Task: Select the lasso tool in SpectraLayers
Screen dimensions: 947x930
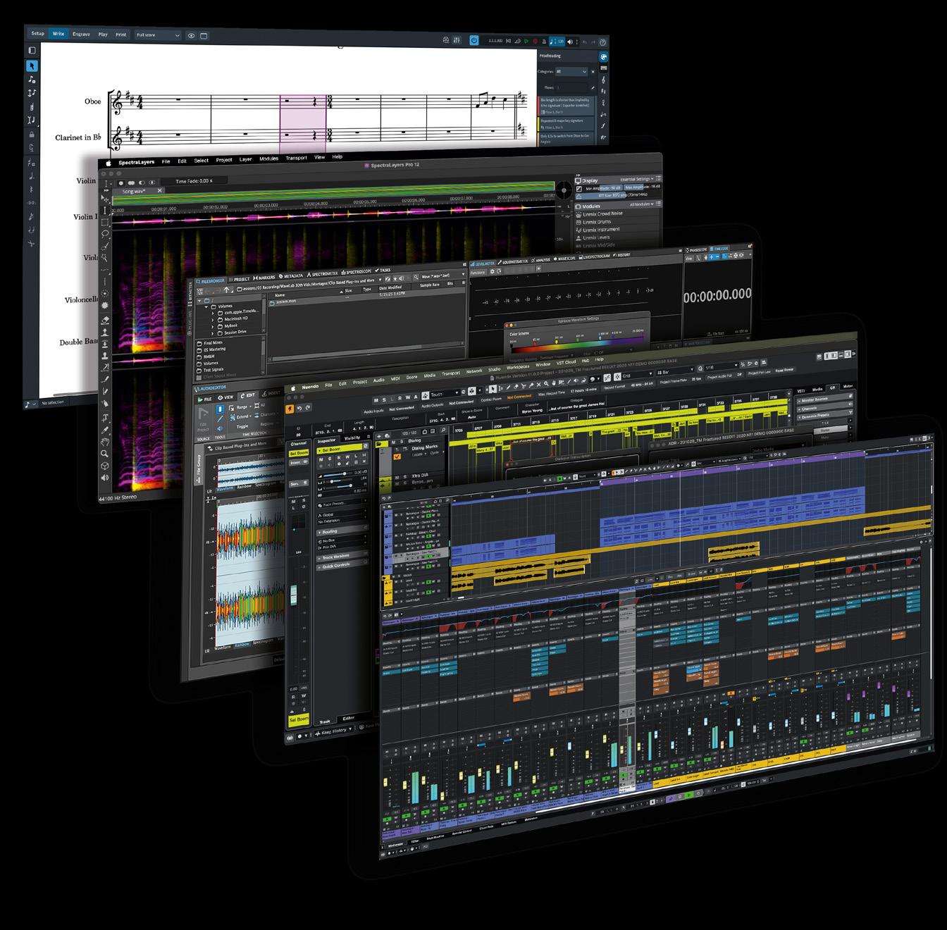Action: 106,233
